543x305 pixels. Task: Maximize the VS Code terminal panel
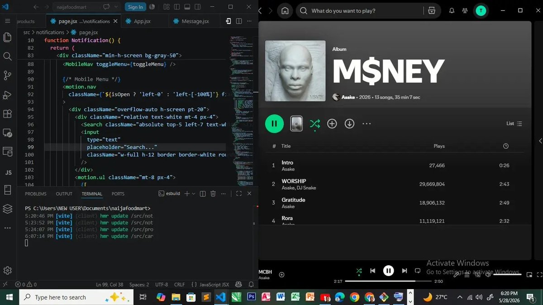(x=239, y=193)
